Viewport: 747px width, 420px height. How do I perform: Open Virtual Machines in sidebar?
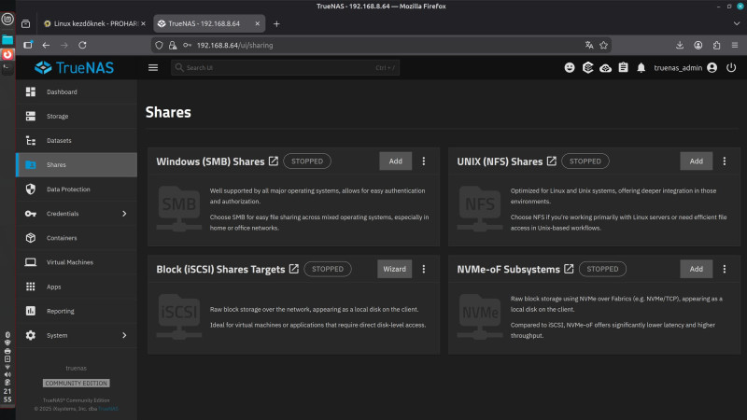tap(77, 262)
